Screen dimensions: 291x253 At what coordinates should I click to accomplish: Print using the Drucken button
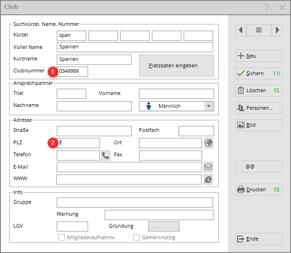click(259, 189)
